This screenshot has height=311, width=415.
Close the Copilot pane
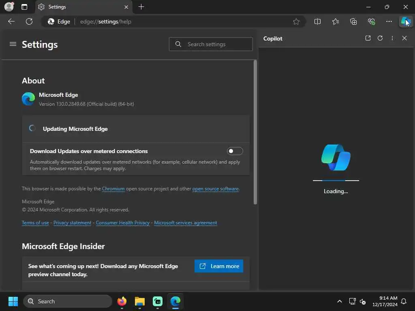[x=404, y=38]
